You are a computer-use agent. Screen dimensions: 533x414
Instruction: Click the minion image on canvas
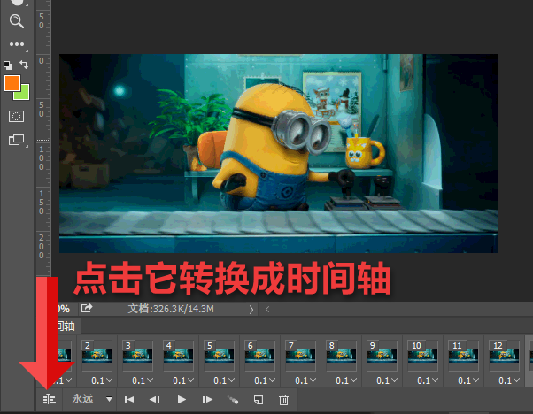278,153
